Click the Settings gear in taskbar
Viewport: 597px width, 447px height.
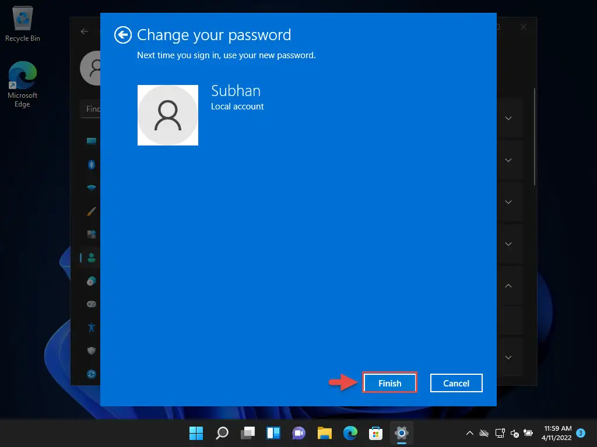pyautogui.click(x=402, y=433)
